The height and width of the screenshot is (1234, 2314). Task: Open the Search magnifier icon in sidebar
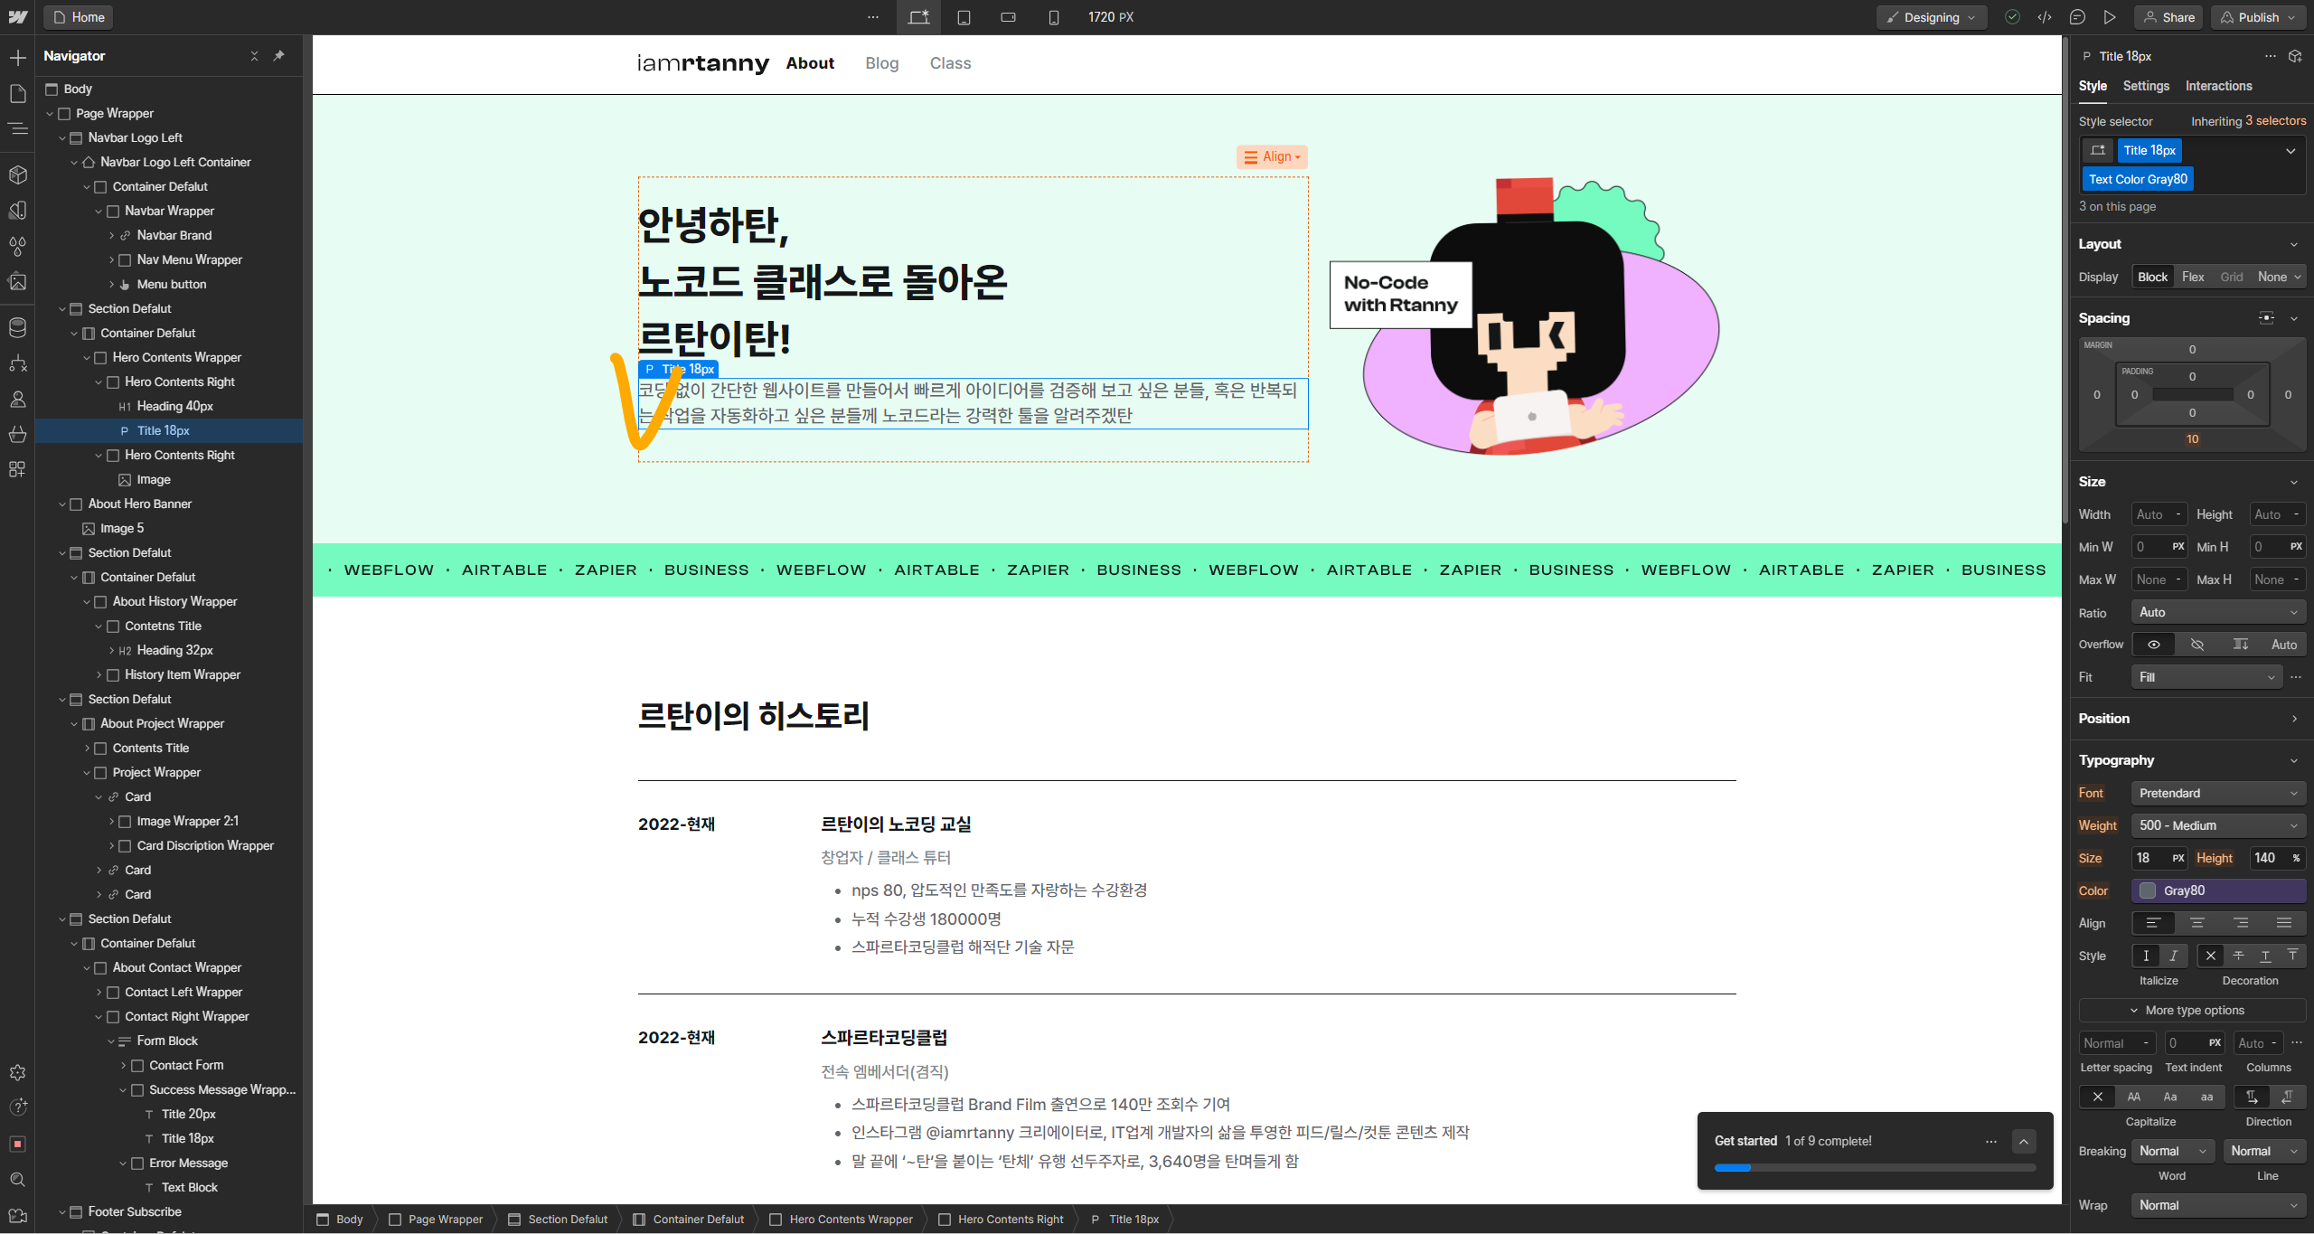(17, 1179)
